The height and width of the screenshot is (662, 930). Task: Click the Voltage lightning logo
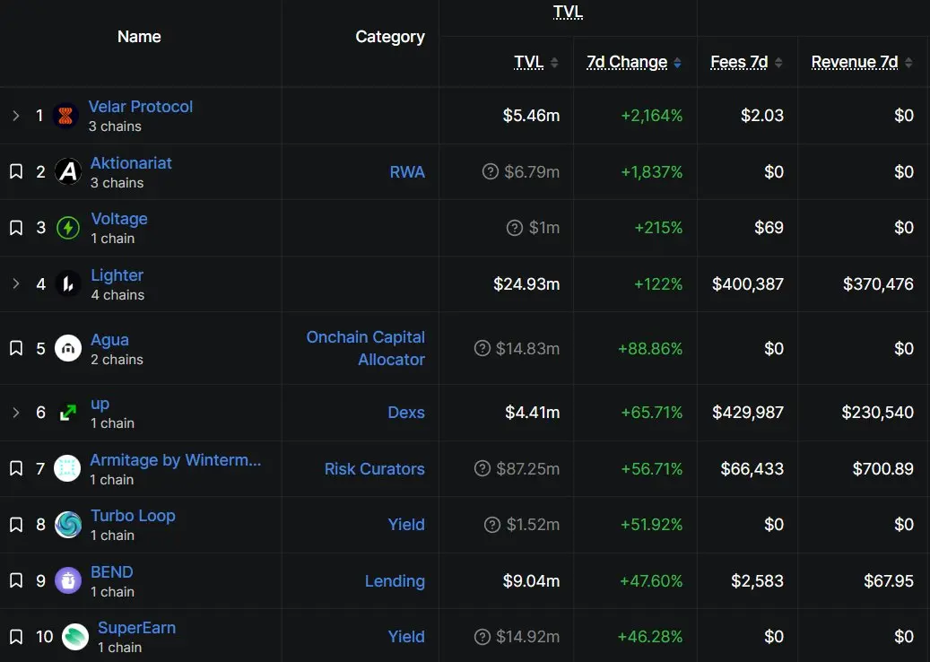68,228
